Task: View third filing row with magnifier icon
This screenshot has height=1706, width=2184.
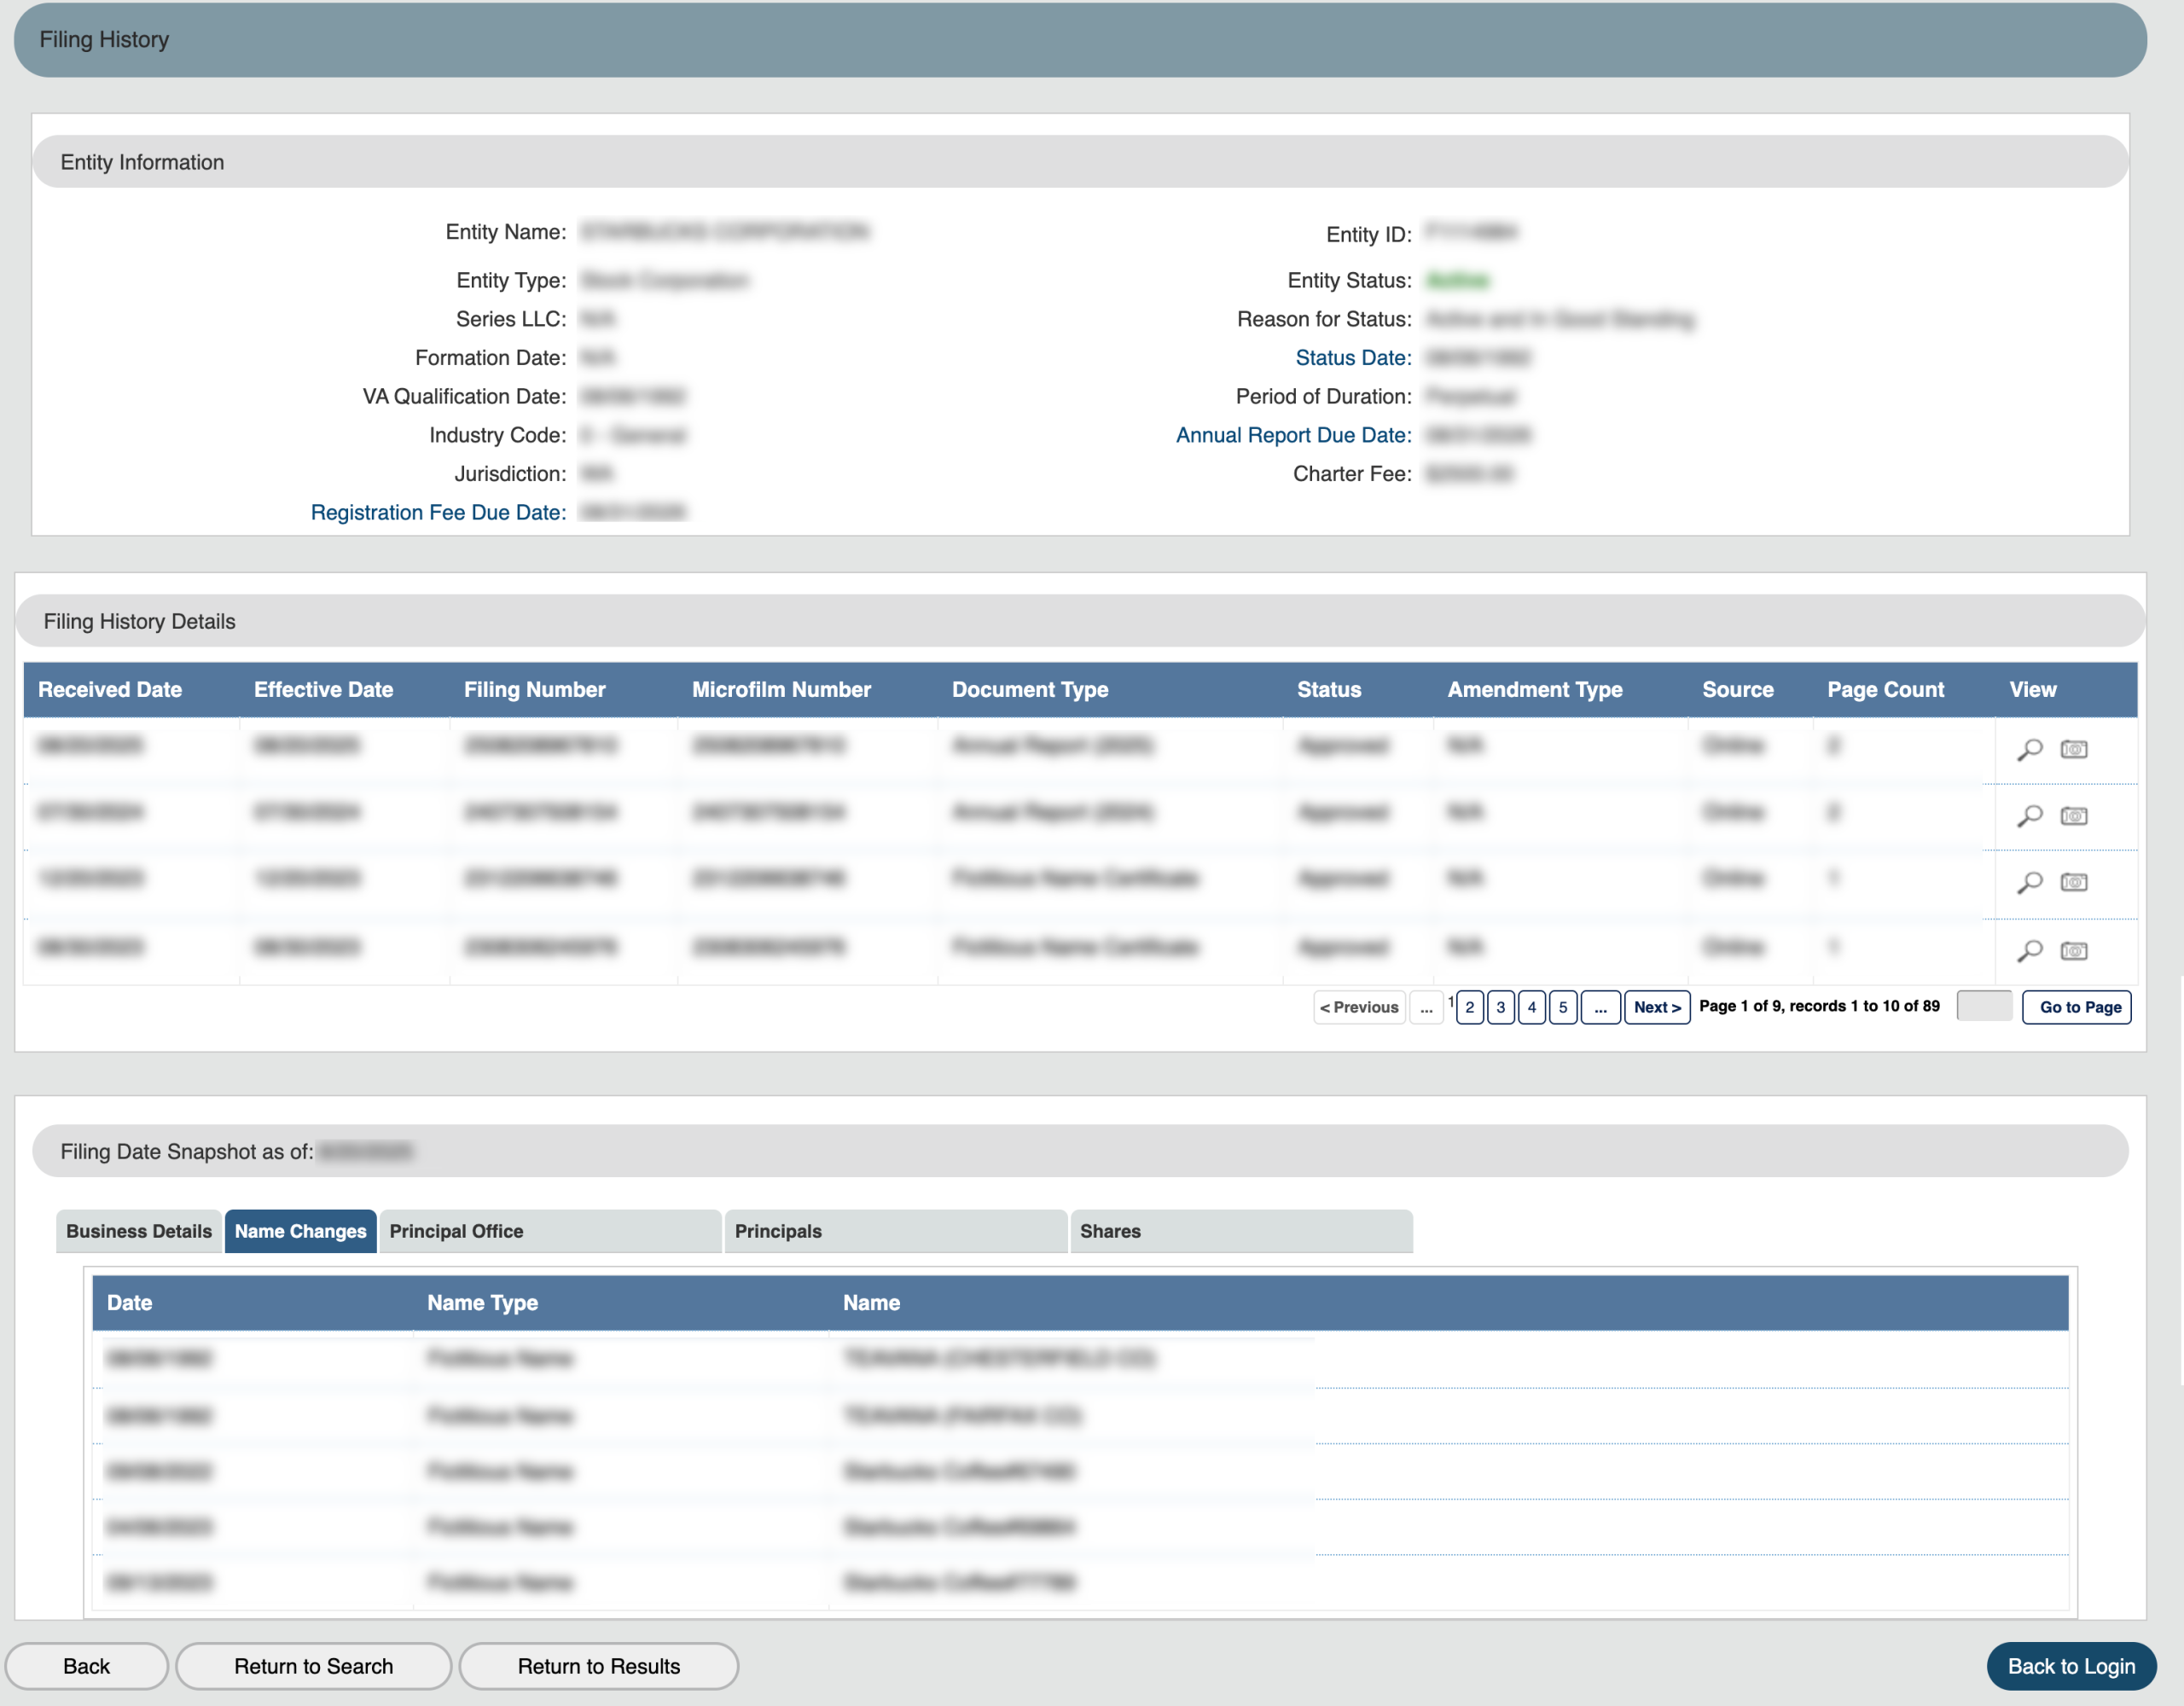Action: (x=2029, y=882)
